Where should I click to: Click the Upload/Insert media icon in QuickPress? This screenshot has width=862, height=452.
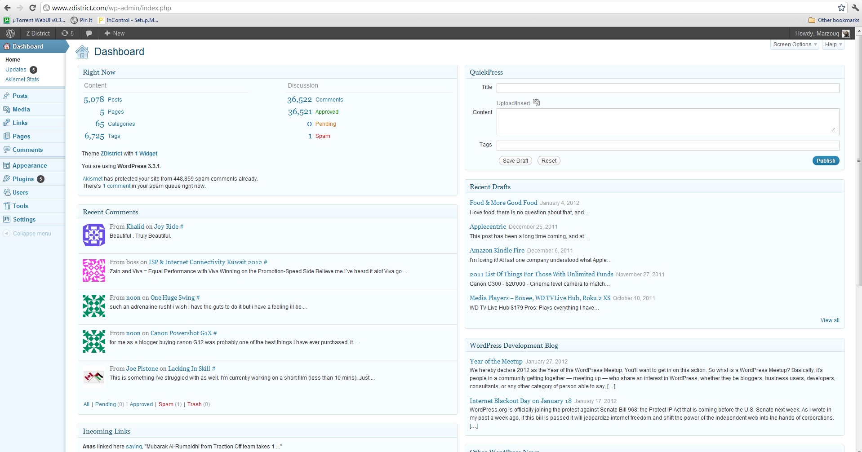pyautogui.click(x=536, y=103)
